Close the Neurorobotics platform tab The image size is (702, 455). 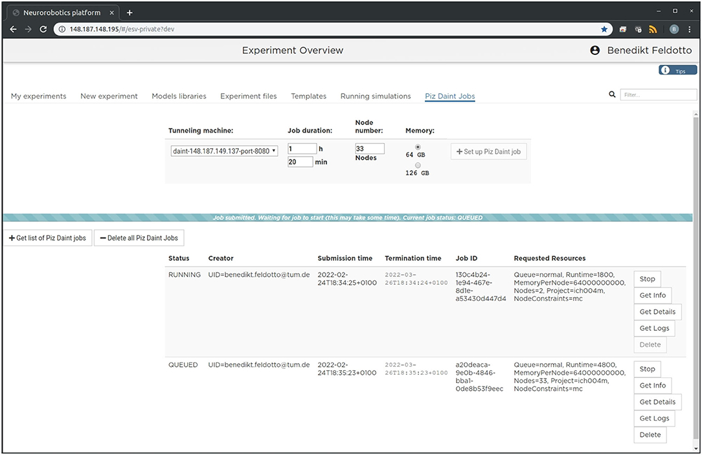[x=111, y=12]
